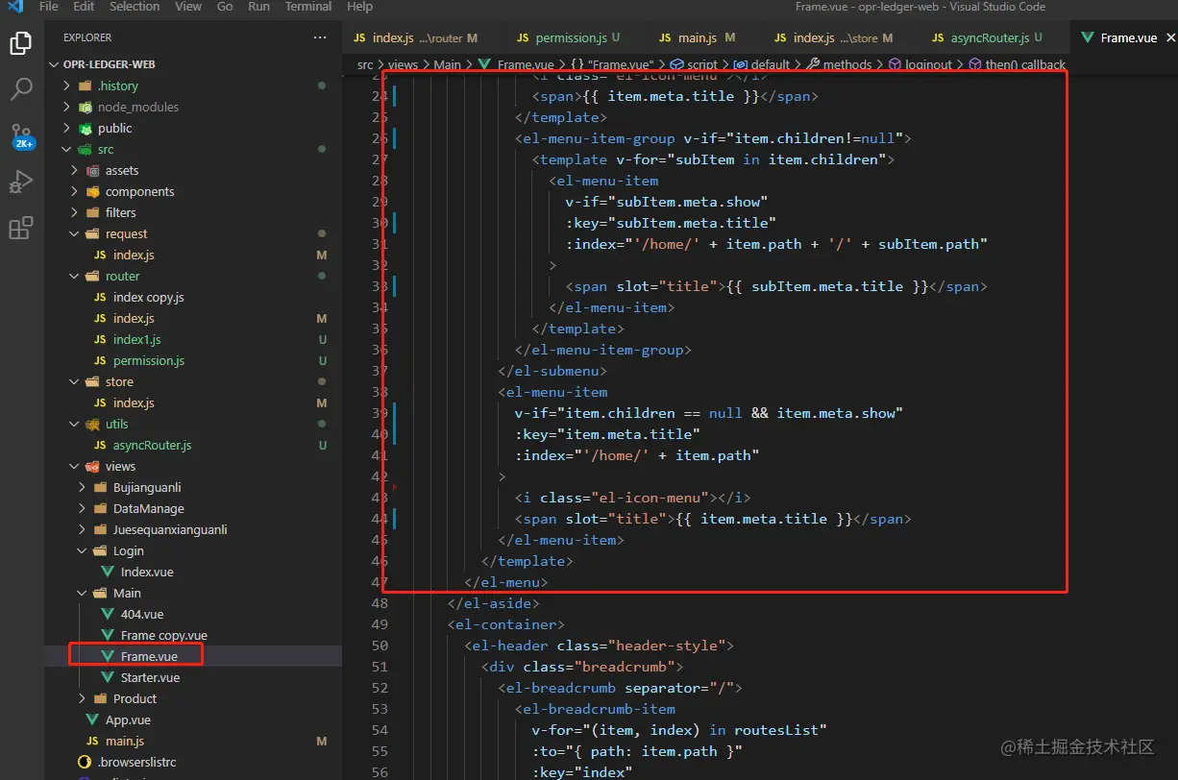Screen dimensions: 1178x780
Task: Click line number 50 in gutter
Action: click(379, 646)
